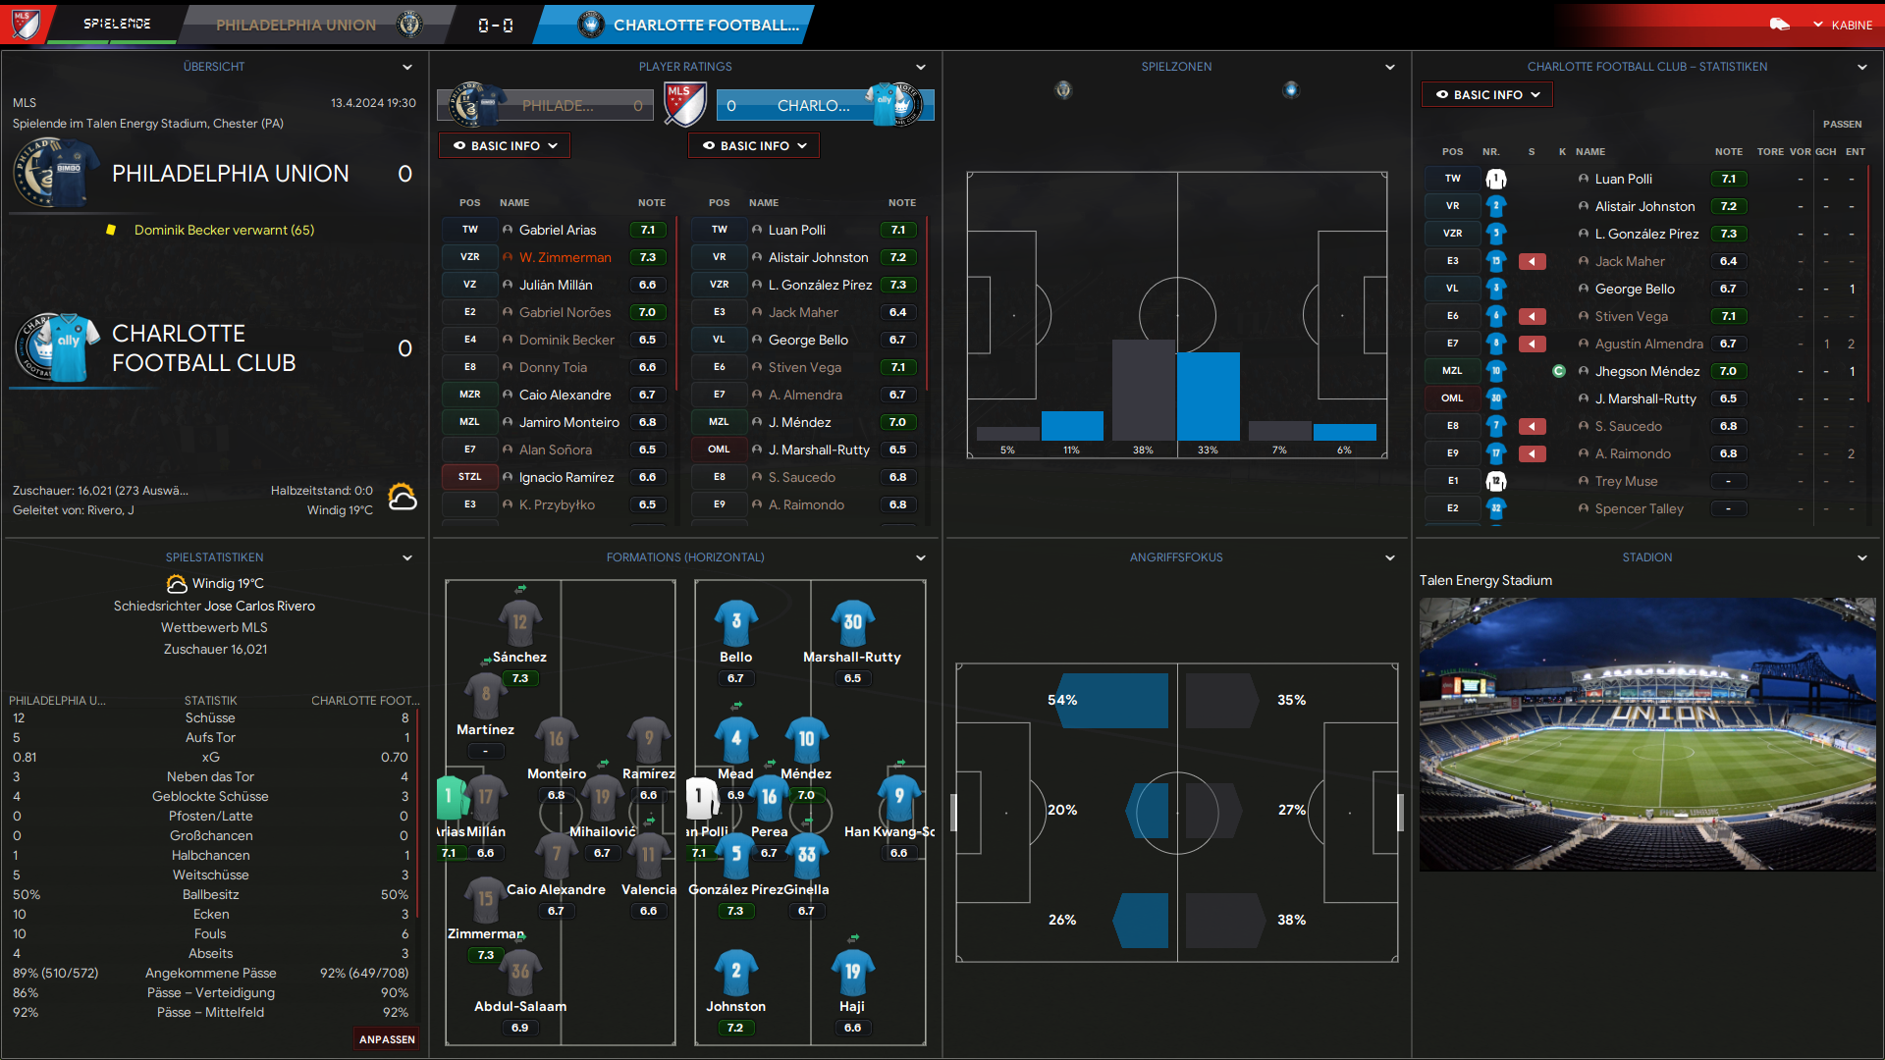
Task: Open the Kabine dropdown menu
Action: [x=1843, y=25]
